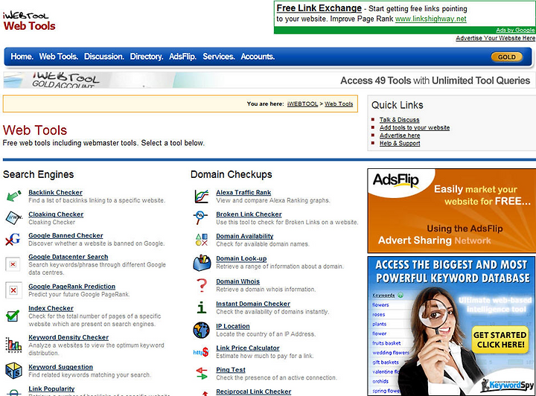Open the Domain Whois link
The height and width of the screenshot is (396, 536).
point(238,281)
